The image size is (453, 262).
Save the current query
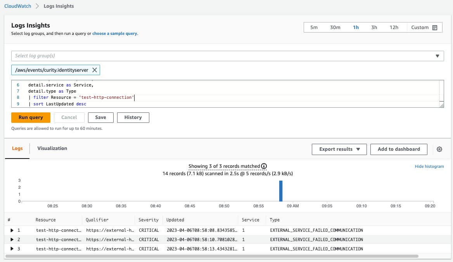(100, 117)
